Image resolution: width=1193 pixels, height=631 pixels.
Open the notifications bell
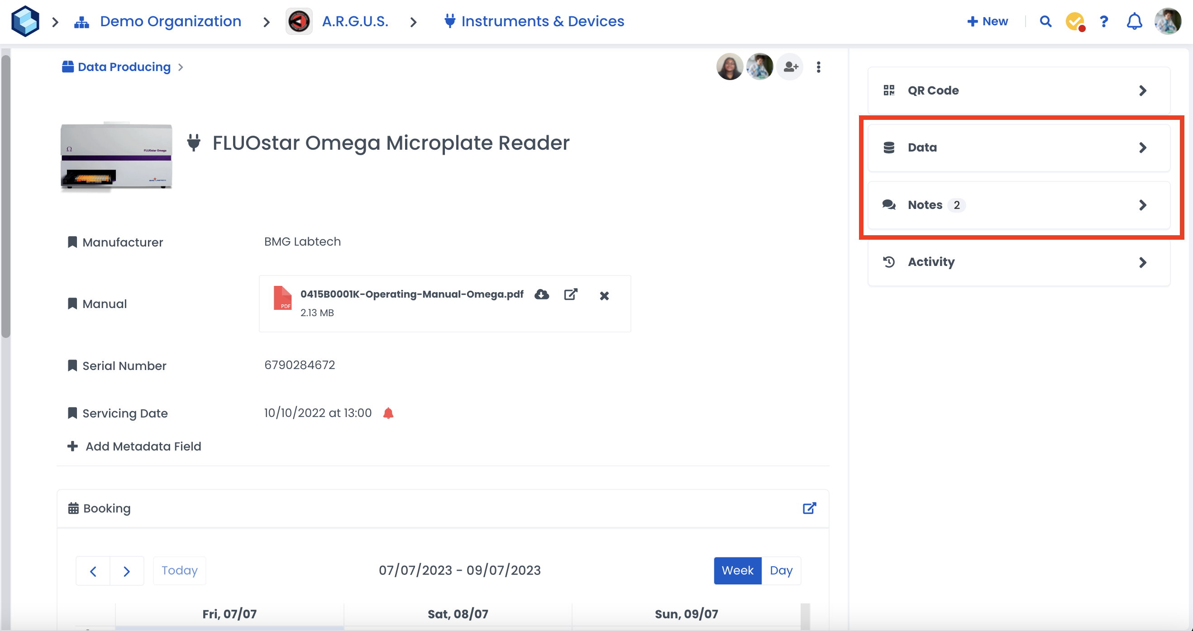pos(1134,21)
